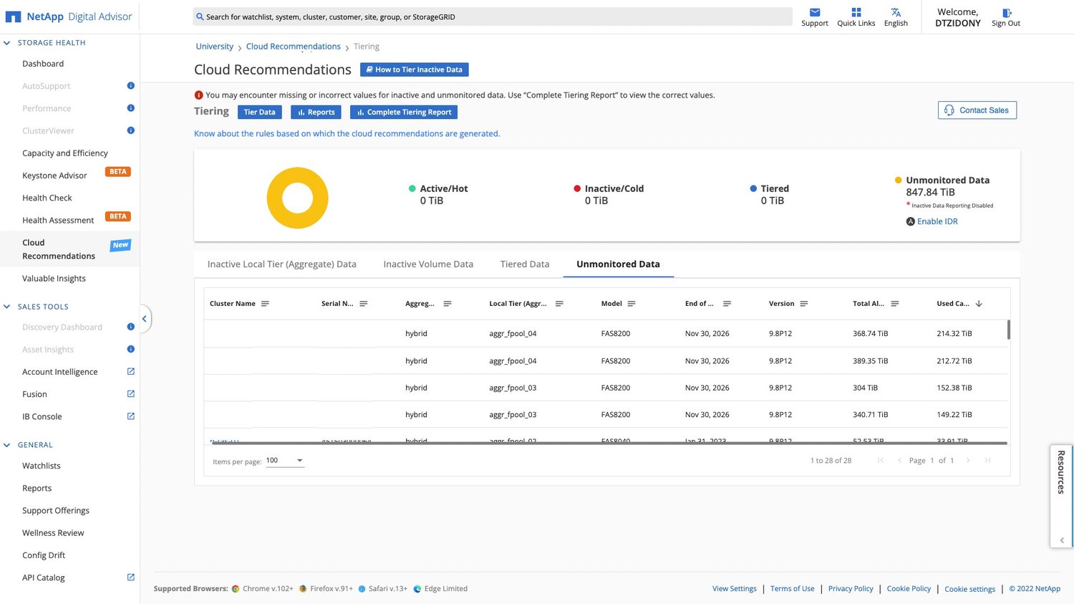Switch to Inactive Volume Data tab
The image size is (1074, 604).
(x=428, y=264)
